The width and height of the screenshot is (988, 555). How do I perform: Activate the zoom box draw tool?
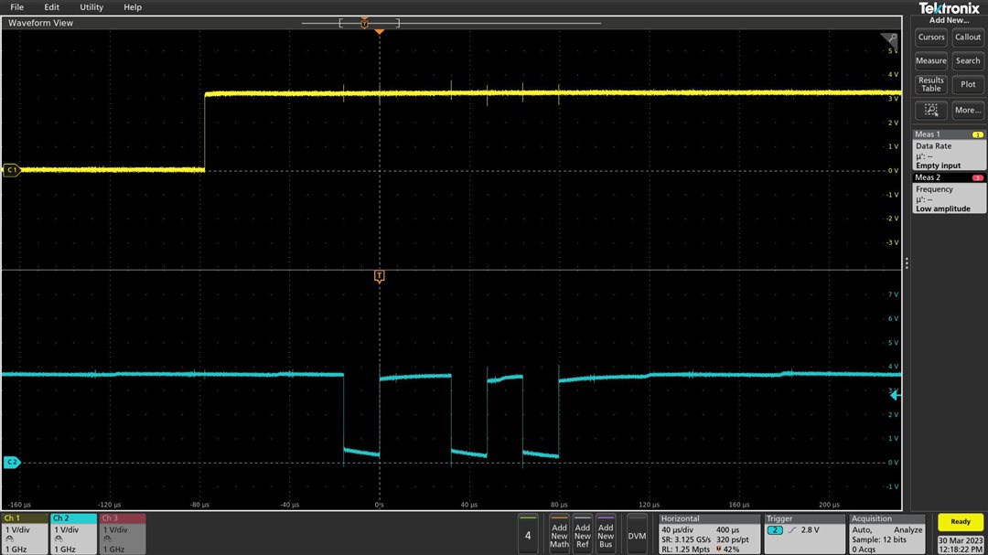pyautogui.click(x=930, y=111)
